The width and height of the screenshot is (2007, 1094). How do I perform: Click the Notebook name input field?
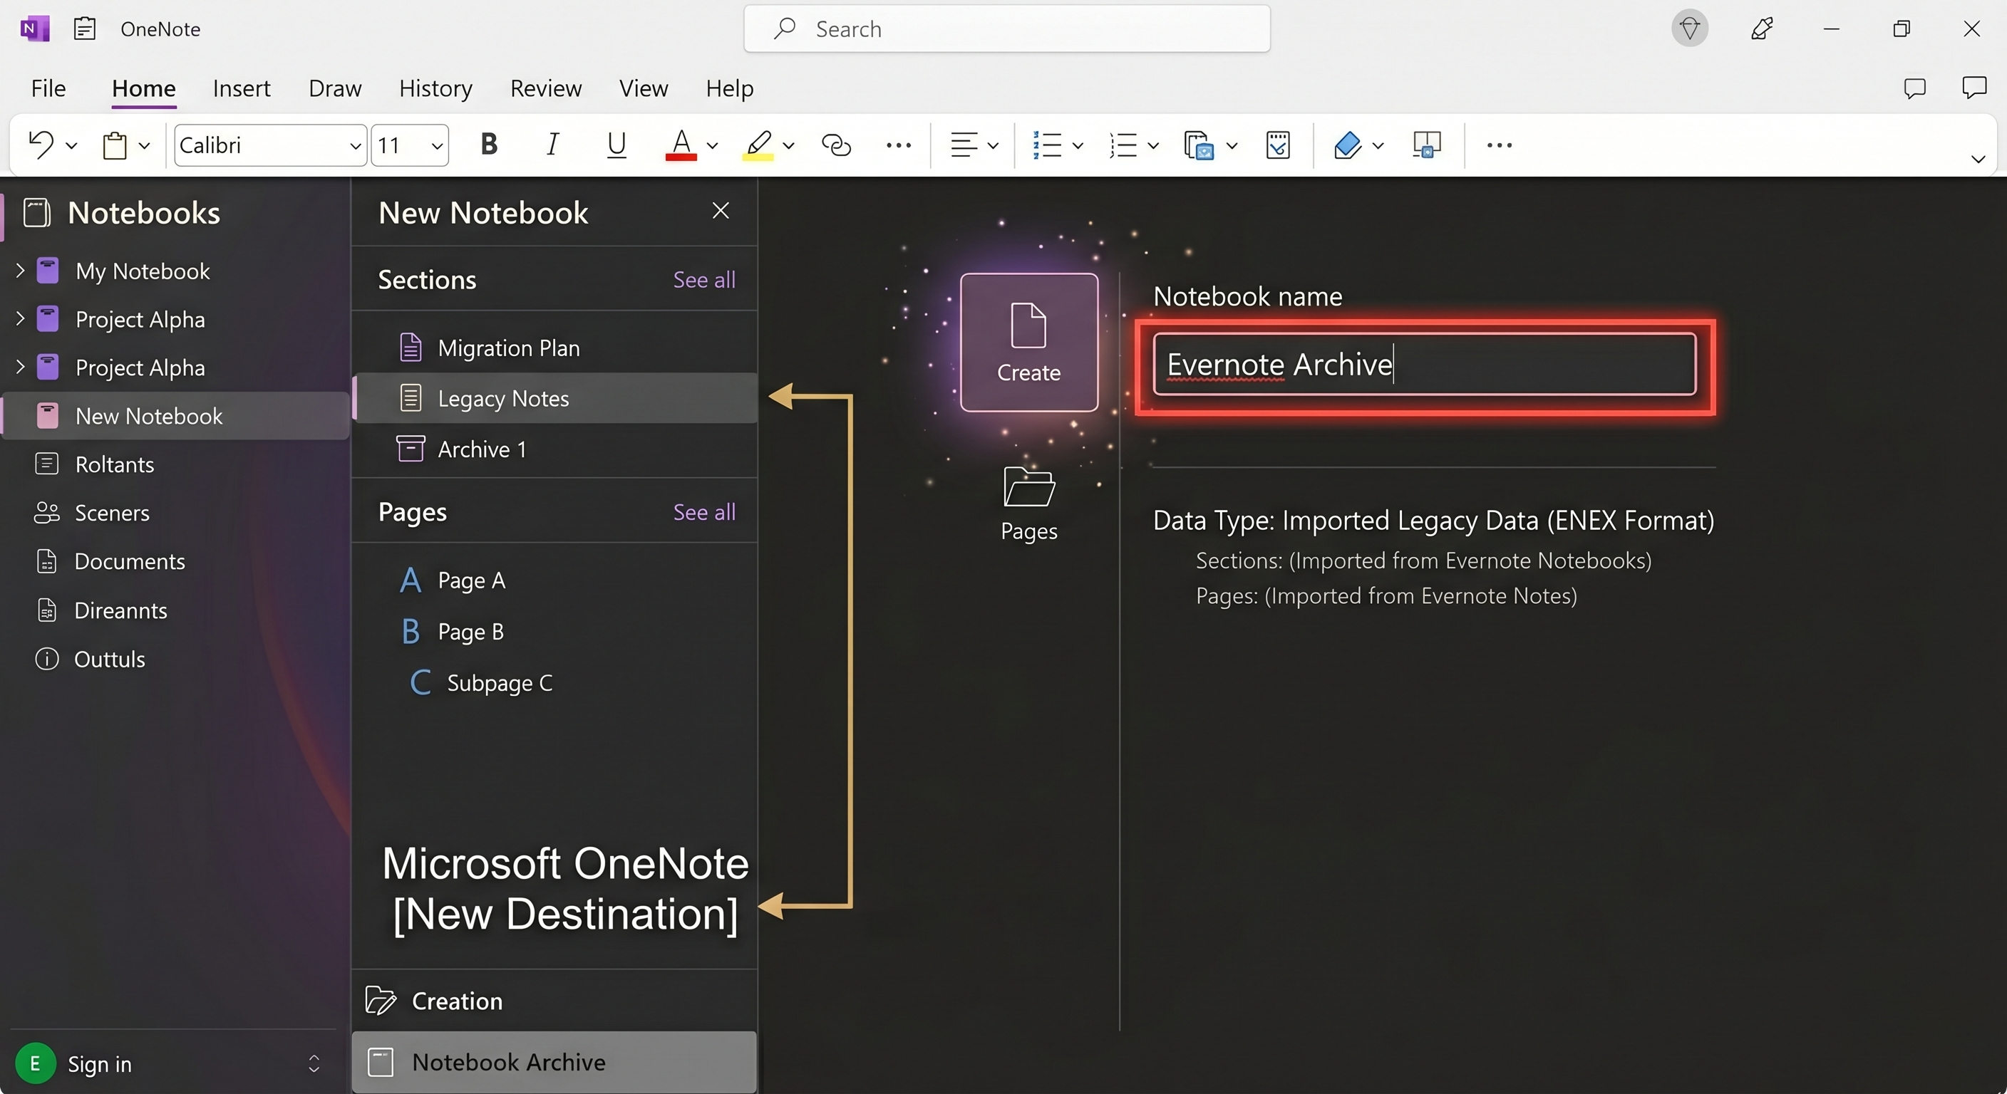1424,365
